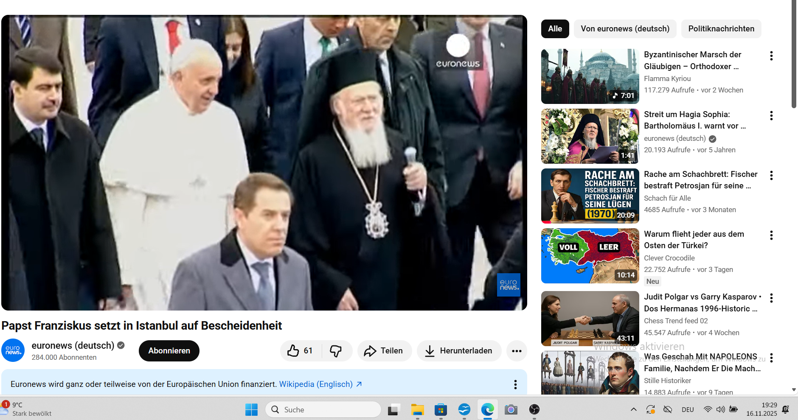The width and height of the screenshot is (798, 420).
Task: Show hidden system tray icons
Action: tap(633, 409)
